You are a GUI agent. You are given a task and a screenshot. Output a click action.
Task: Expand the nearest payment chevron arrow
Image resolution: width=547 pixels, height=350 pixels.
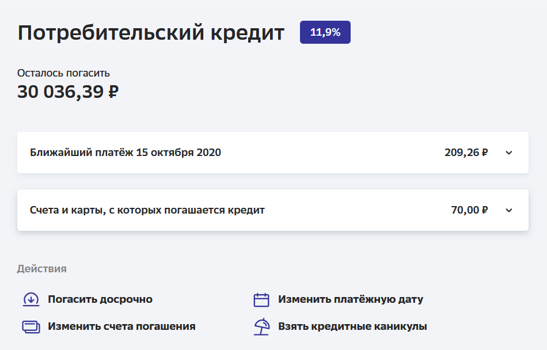tap(508, 153)
